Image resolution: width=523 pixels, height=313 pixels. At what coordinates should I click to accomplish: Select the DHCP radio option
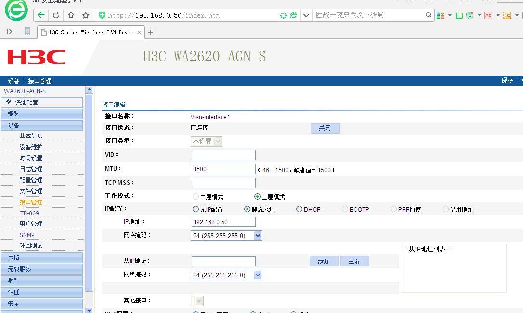[299, 209]
